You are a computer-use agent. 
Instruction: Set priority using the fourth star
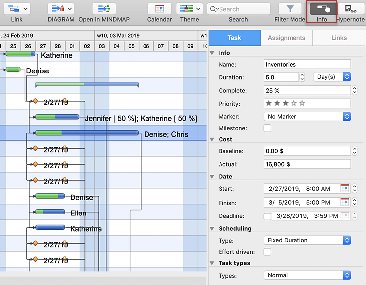[x=294, y=104]
